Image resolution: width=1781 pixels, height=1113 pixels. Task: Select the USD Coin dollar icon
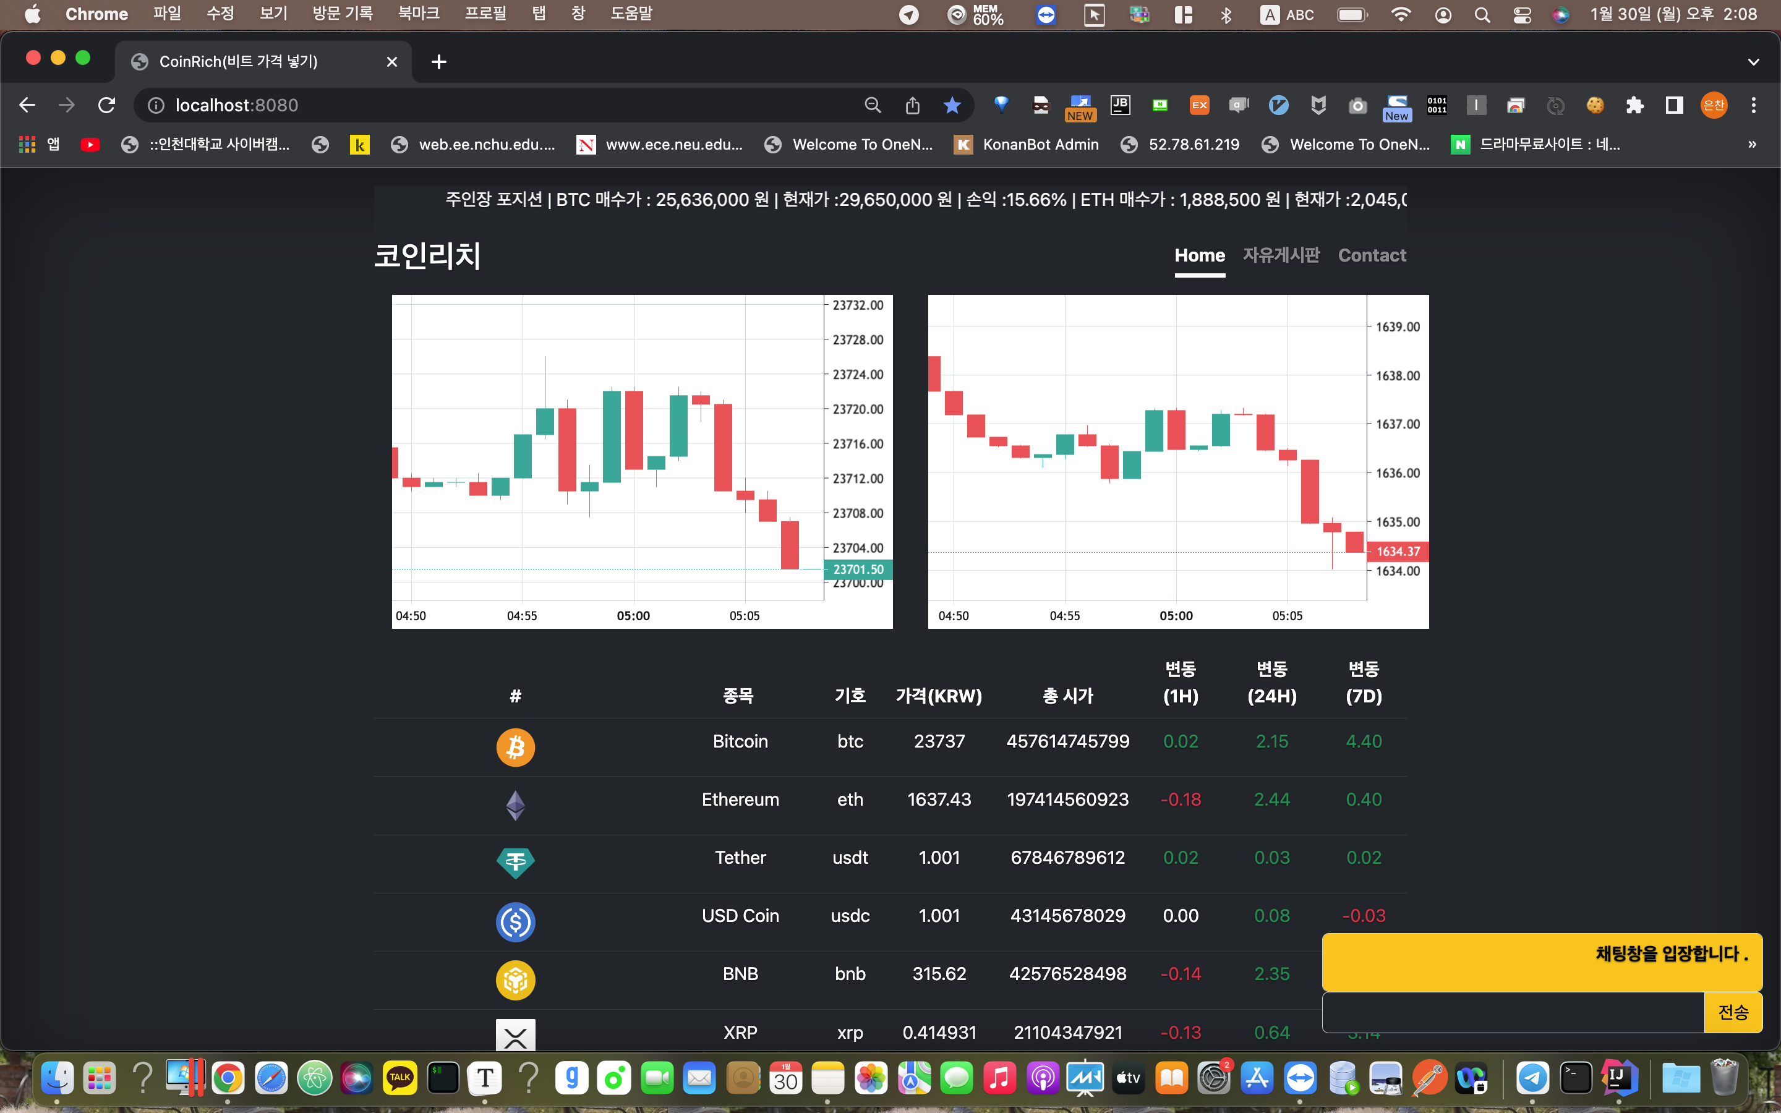(x=515, y=921)
